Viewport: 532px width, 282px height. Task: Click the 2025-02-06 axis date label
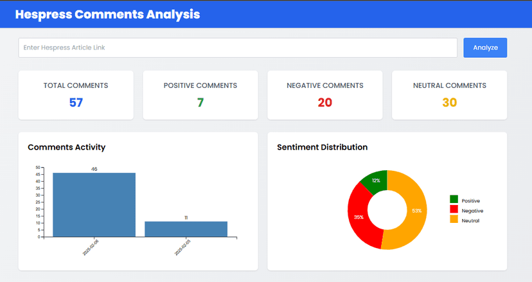[x=91, y=247]
